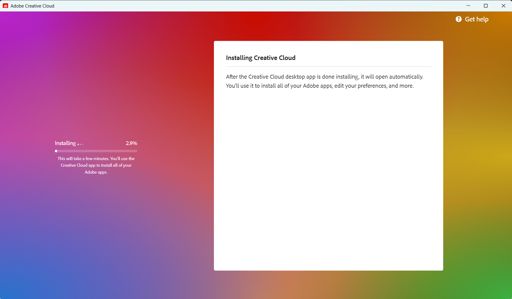Screen dimensions: 512x299
Task: Click the maximize button in the title bar
Action: (x=486, y=6)
